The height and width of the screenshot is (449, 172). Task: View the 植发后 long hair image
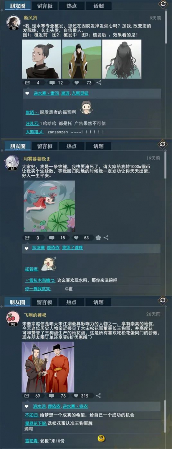[122, 59]
